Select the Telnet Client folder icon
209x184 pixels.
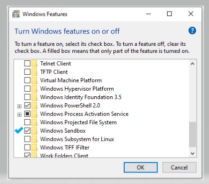[34, 63]
